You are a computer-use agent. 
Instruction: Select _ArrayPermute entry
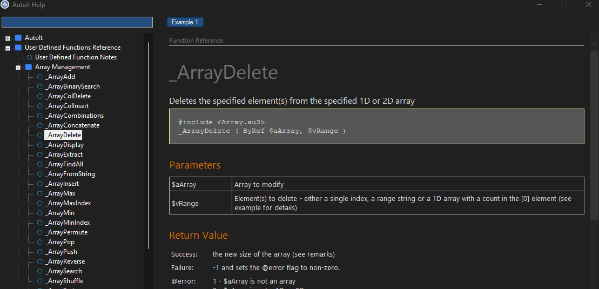[x=66, y=232]
